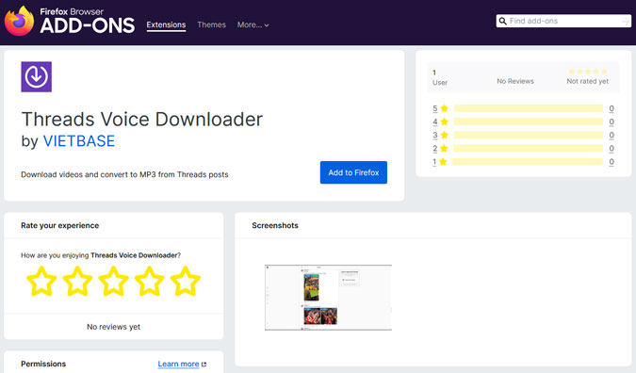Click the 5-star rating bar
This screenshot has height=373, width=636.
pyautogui.click(x=529, y=108)
